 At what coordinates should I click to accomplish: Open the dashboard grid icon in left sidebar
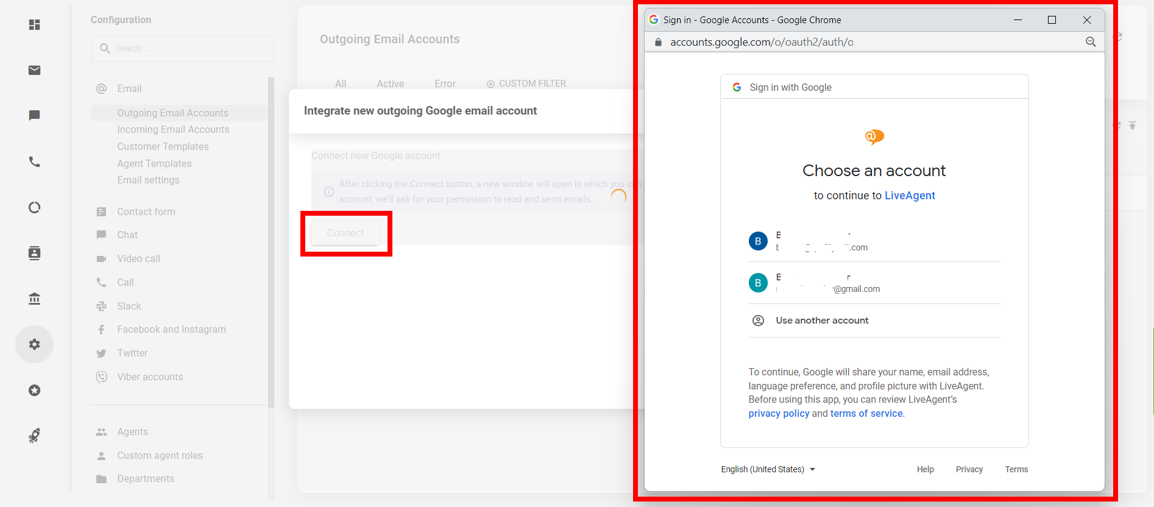[x=35, y=24]
